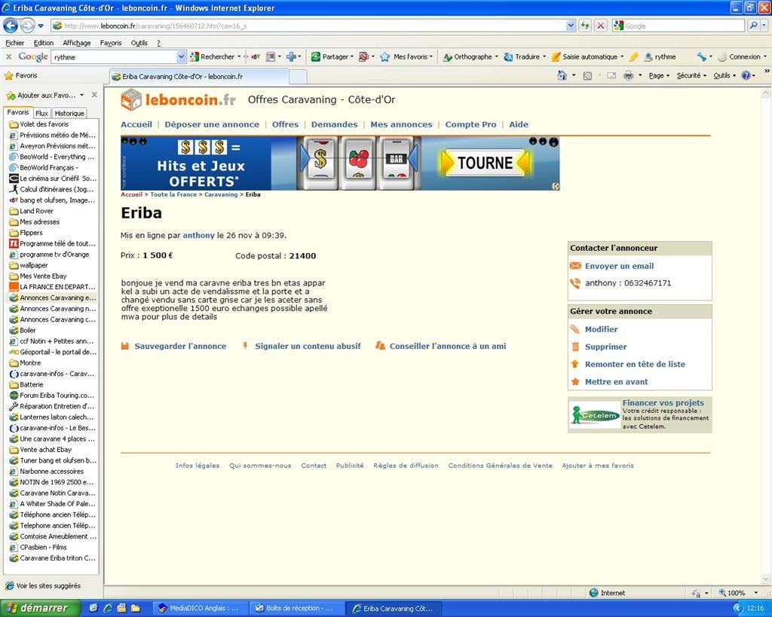Click the Google toolbar Partager button
This screenshot has height=617, width=772.
[x=332, y=57]
